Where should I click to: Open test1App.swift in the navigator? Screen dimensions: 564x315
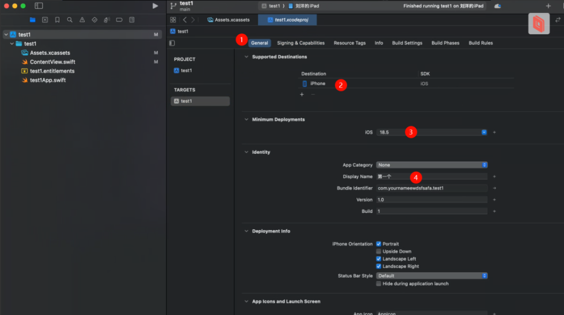(x=48, y=80)
